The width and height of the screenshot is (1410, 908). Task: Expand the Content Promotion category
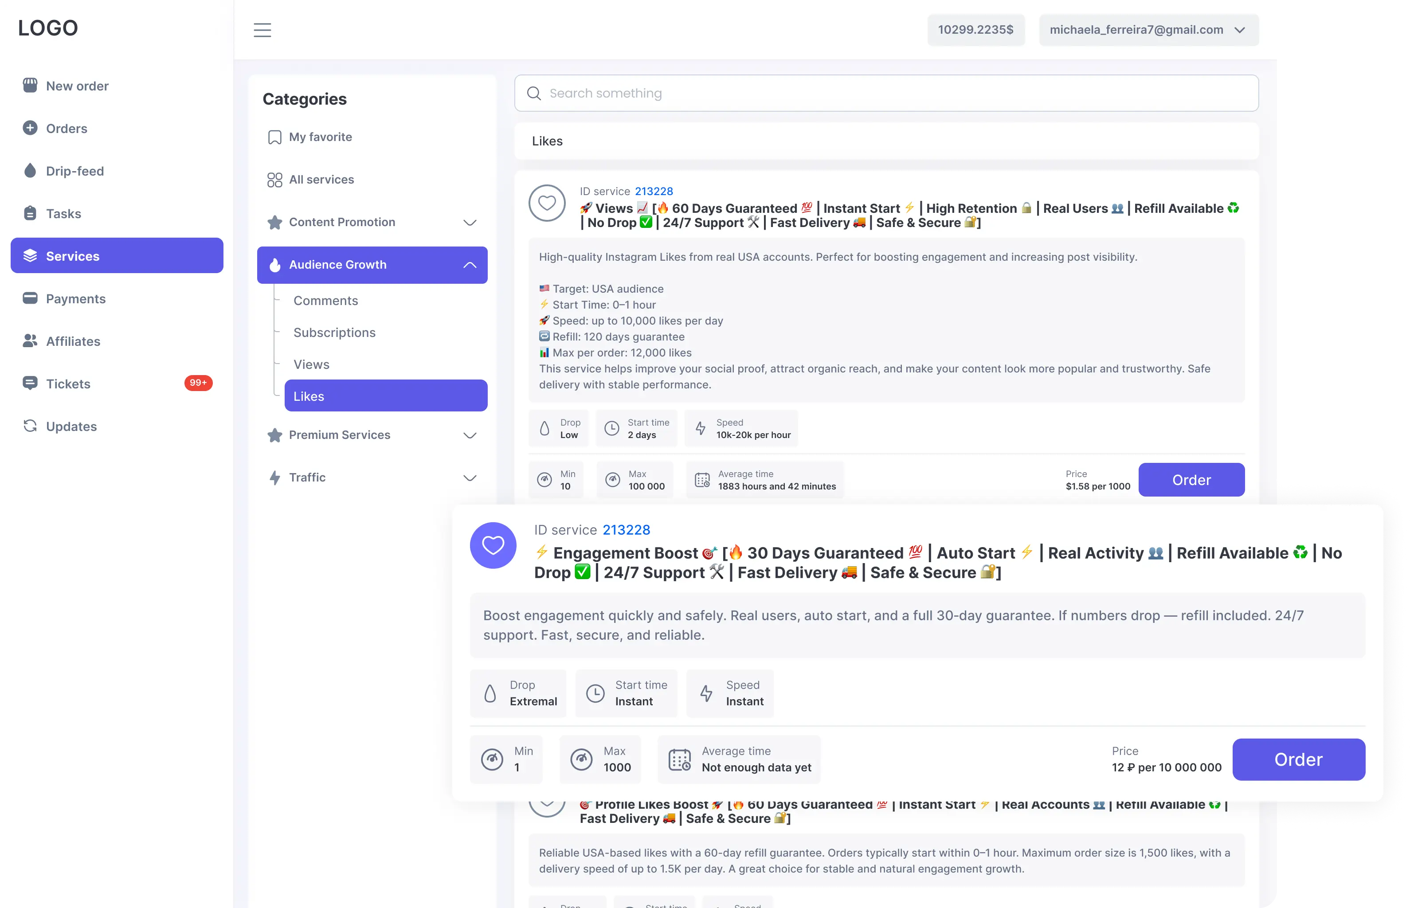click(470, 222)
